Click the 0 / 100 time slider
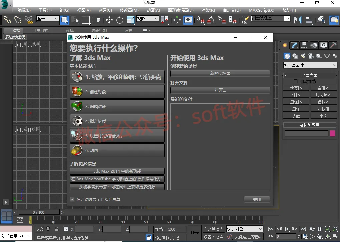 pos(39,212)
